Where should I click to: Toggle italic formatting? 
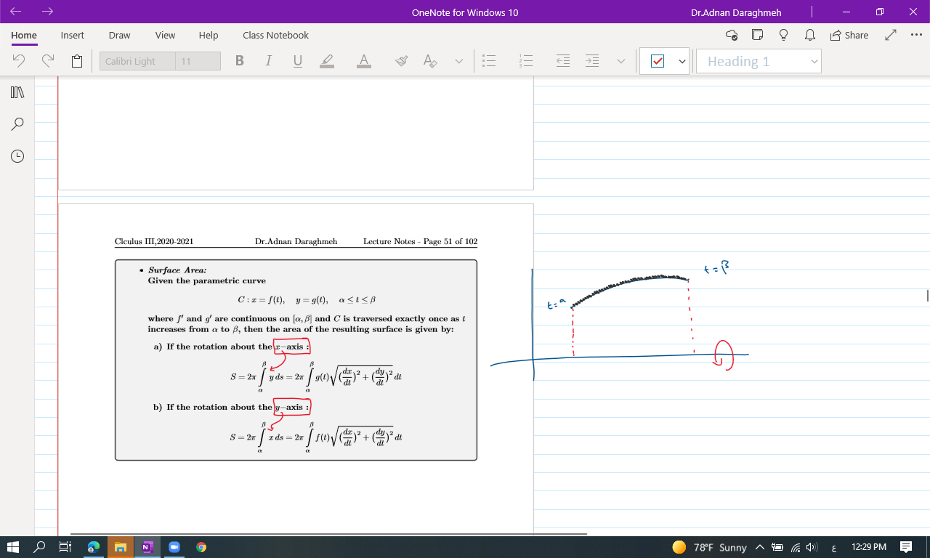[x=268, y=61]
